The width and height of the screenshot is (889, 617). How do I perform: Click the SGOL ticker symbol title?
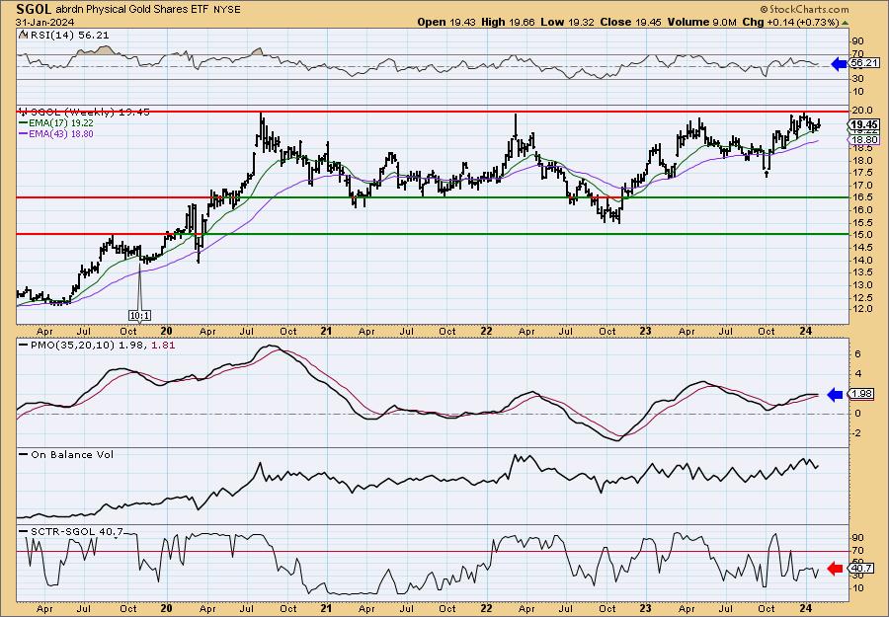[x=34, y=9]
